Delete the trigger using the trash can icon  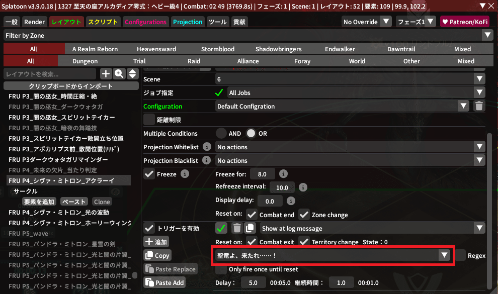pyautogui.click(x=237, y=228)
